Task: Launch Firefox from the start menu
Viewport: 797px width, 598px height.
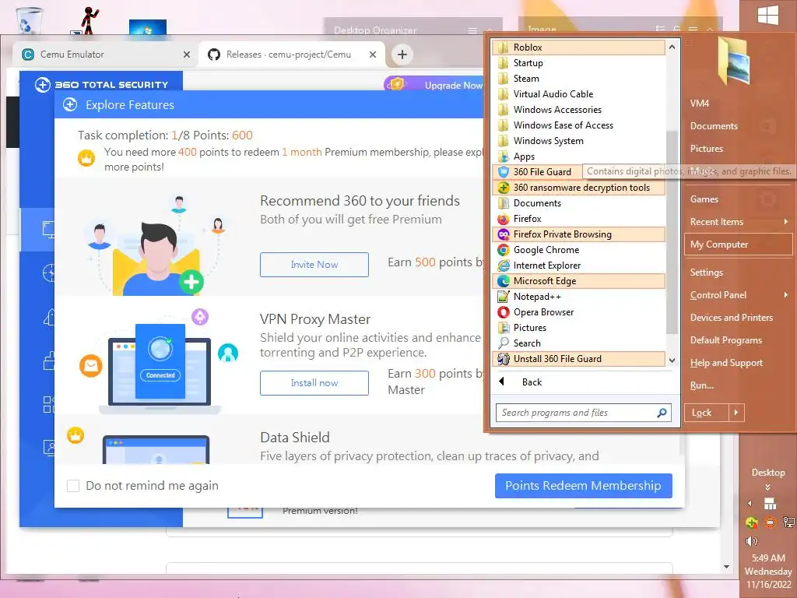Action: tap(578, 219)
